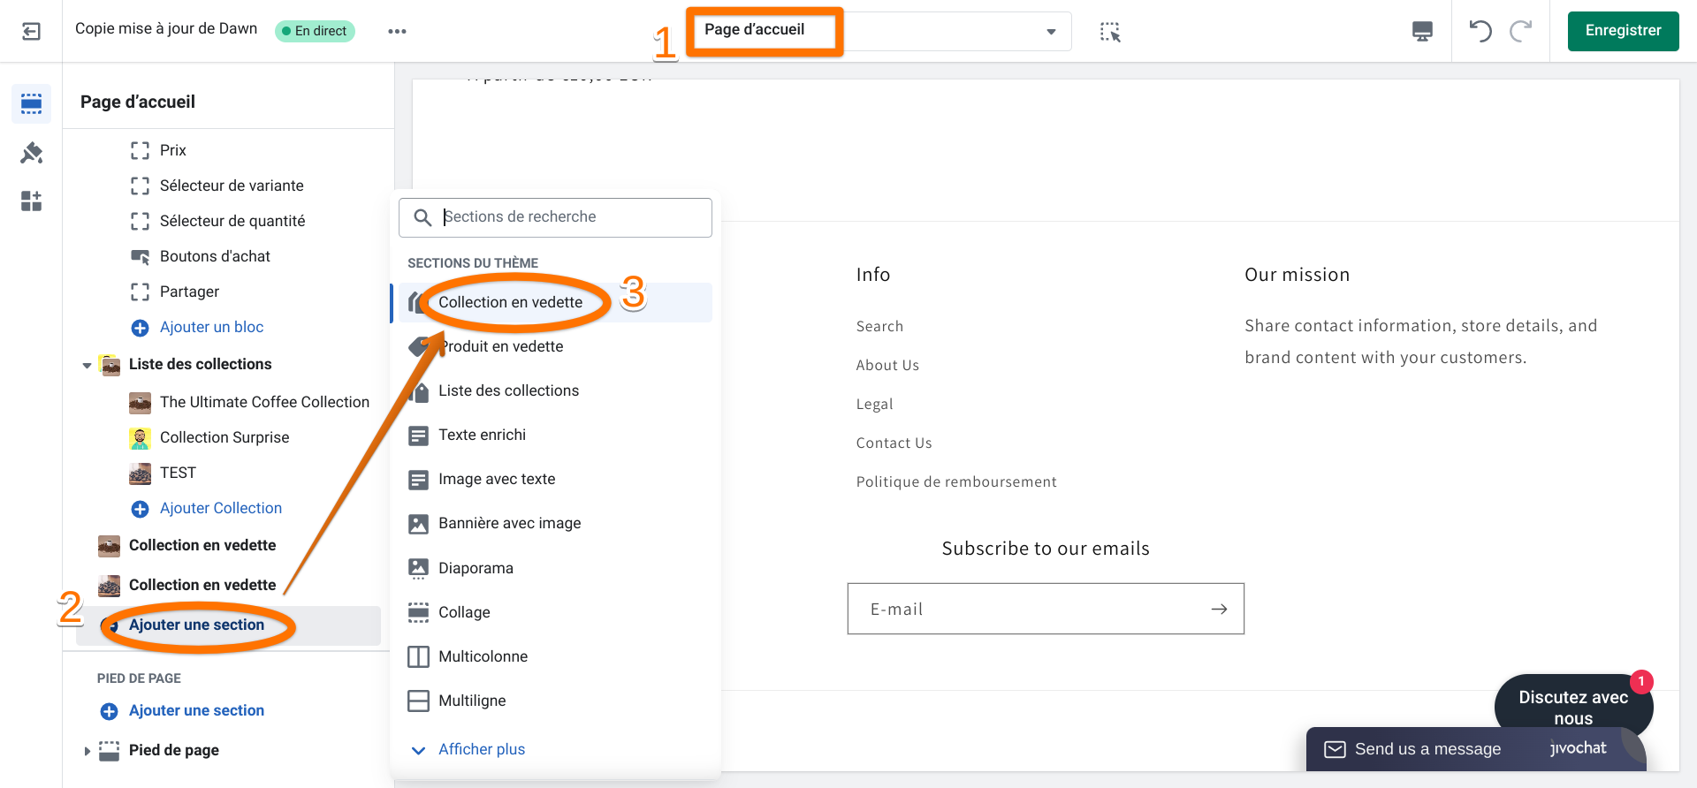Open theme settings paintbrush icon

point(31,153)
